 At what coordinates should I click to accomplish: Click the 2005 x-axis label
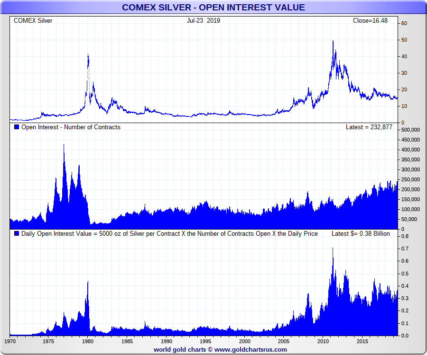(284, 341)
